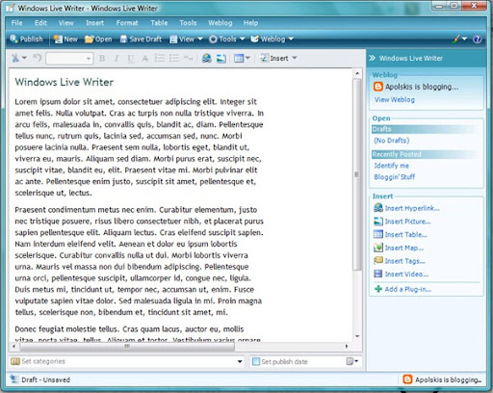This screenshot has height=393, width=493.
Task: Click the post title Windows Live Writer
Action: tap(65, 82)
